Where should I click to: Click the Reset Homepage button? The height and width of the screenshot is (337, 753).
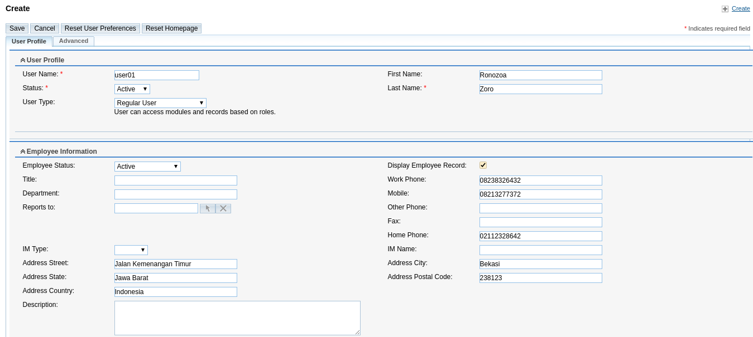172,28
